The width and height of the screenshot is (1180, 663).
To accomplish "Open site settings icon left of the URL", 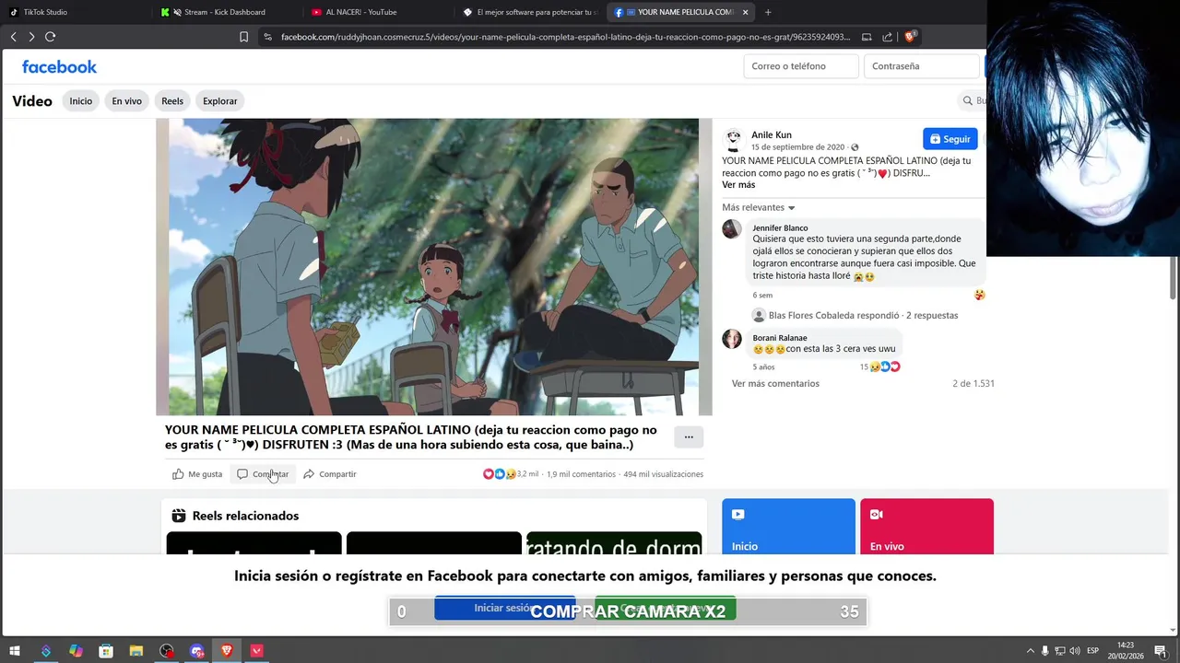I will click(x=267, y=37).
